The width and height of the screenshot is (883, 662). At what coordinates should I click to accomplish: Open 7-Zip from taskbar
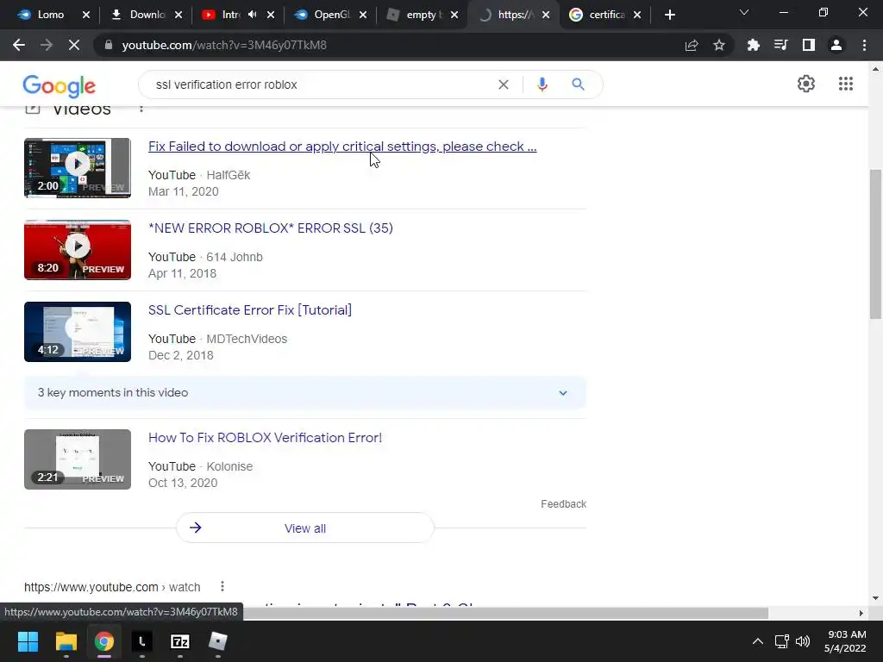[179, 641]
